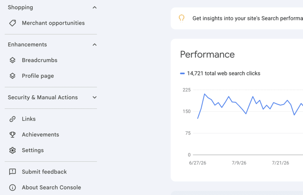Click the 7/21/26 date axis label

[x=281, y=163]
